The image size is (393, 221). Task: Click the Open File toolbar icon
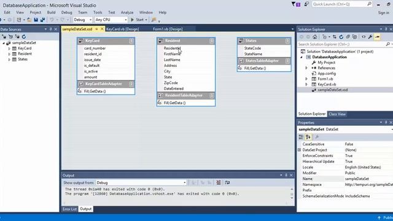(x=29, y=20)
